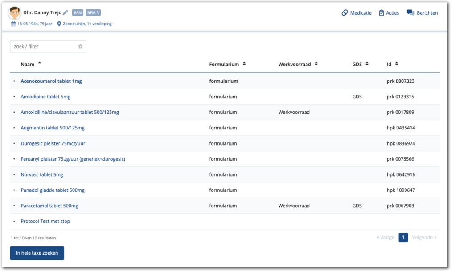Sort by Id column arrows

(396, 64)
